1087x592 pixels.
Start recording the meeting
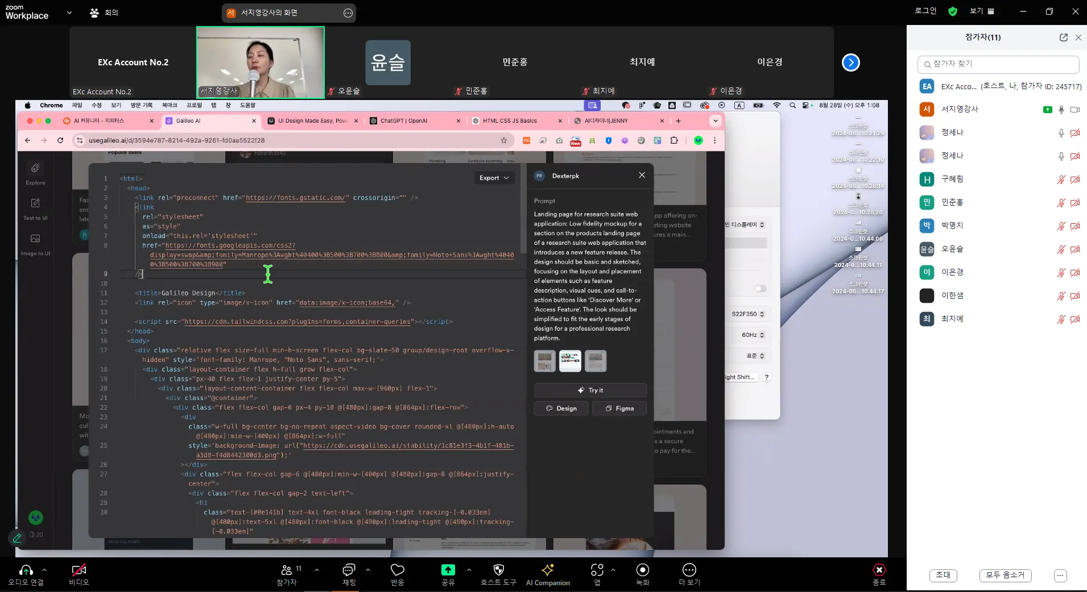tap(643, 574)
